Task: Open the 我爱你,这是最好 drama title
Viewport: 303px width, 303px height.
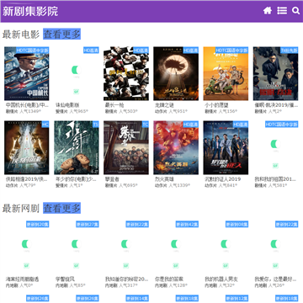Action: click(x=275, y=279)
